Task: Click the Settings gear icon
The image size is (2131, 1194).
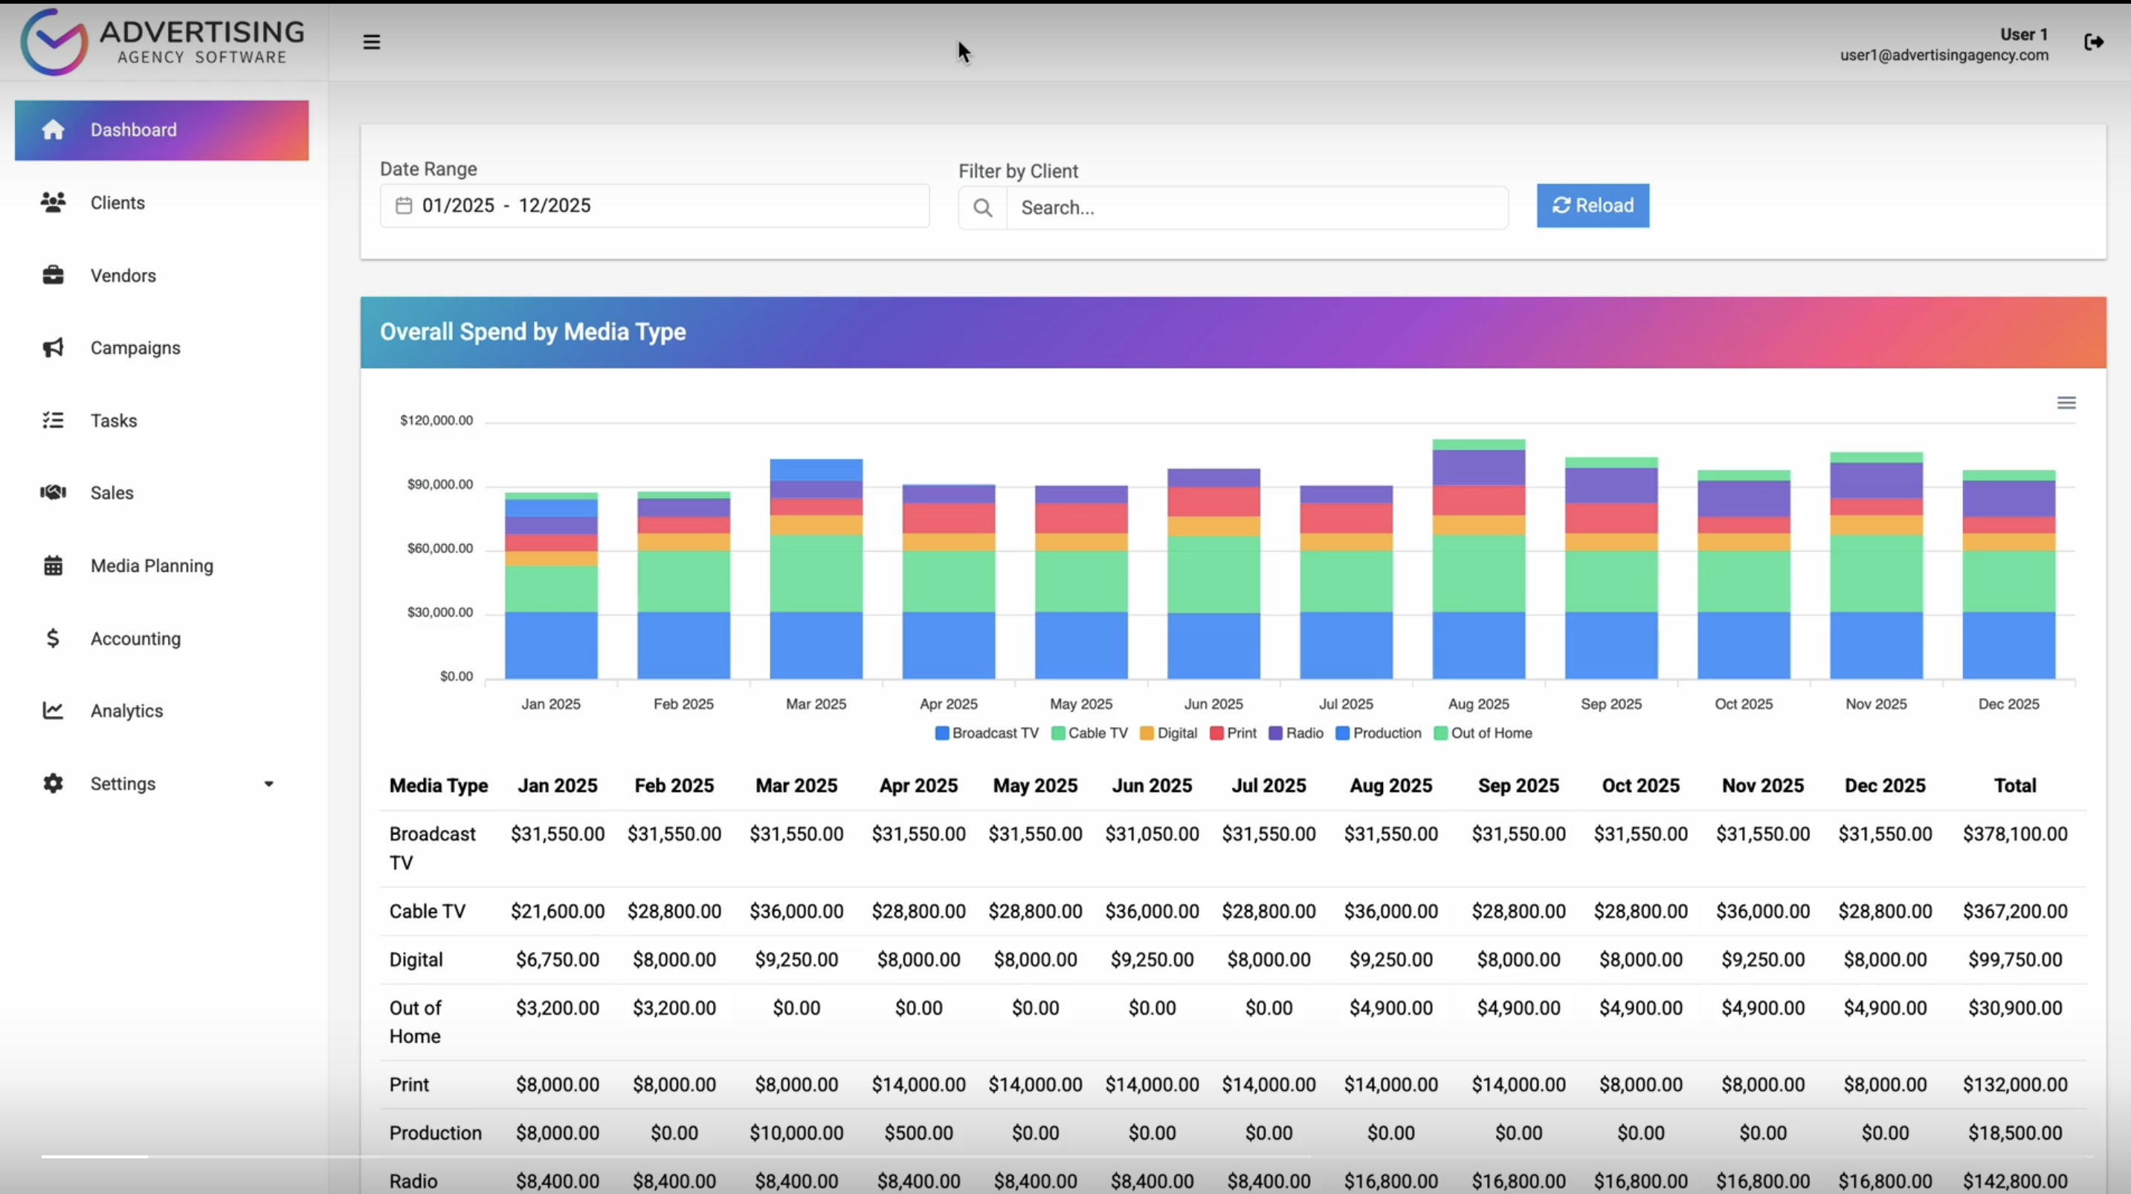Action: pyautogui.click(x=53, y=784)
